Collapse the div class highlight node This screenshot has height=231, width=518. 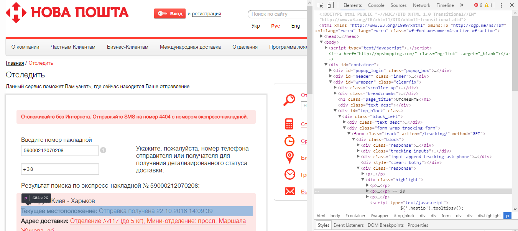(363, 180)
